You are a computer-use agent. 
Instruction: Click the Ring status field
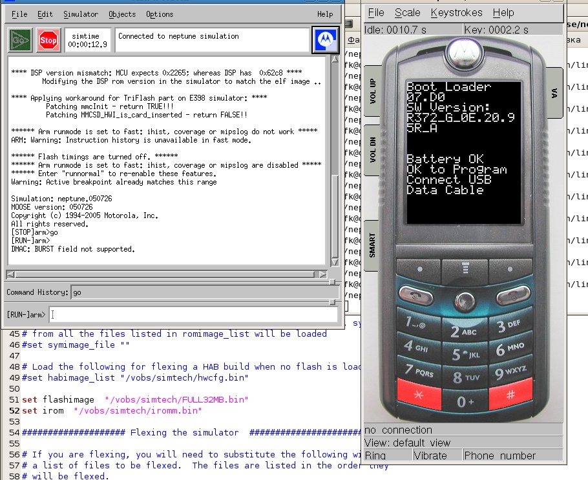click(x=388, y=455)
